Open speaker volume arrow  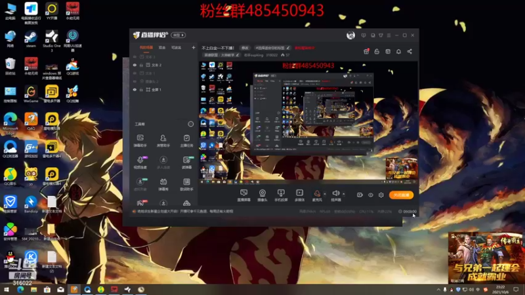[x=343, y=193]
